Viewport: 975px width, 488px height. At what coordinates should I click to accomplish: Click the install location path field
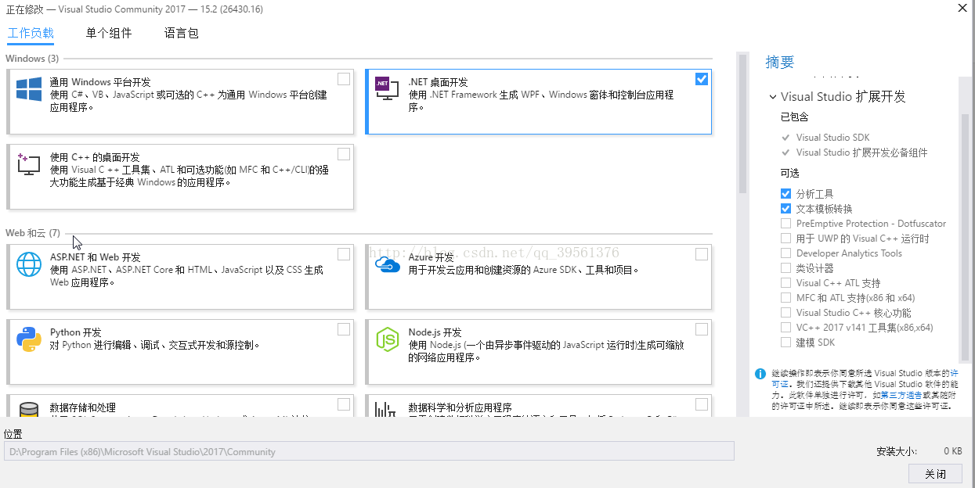(x=369, y=451)
